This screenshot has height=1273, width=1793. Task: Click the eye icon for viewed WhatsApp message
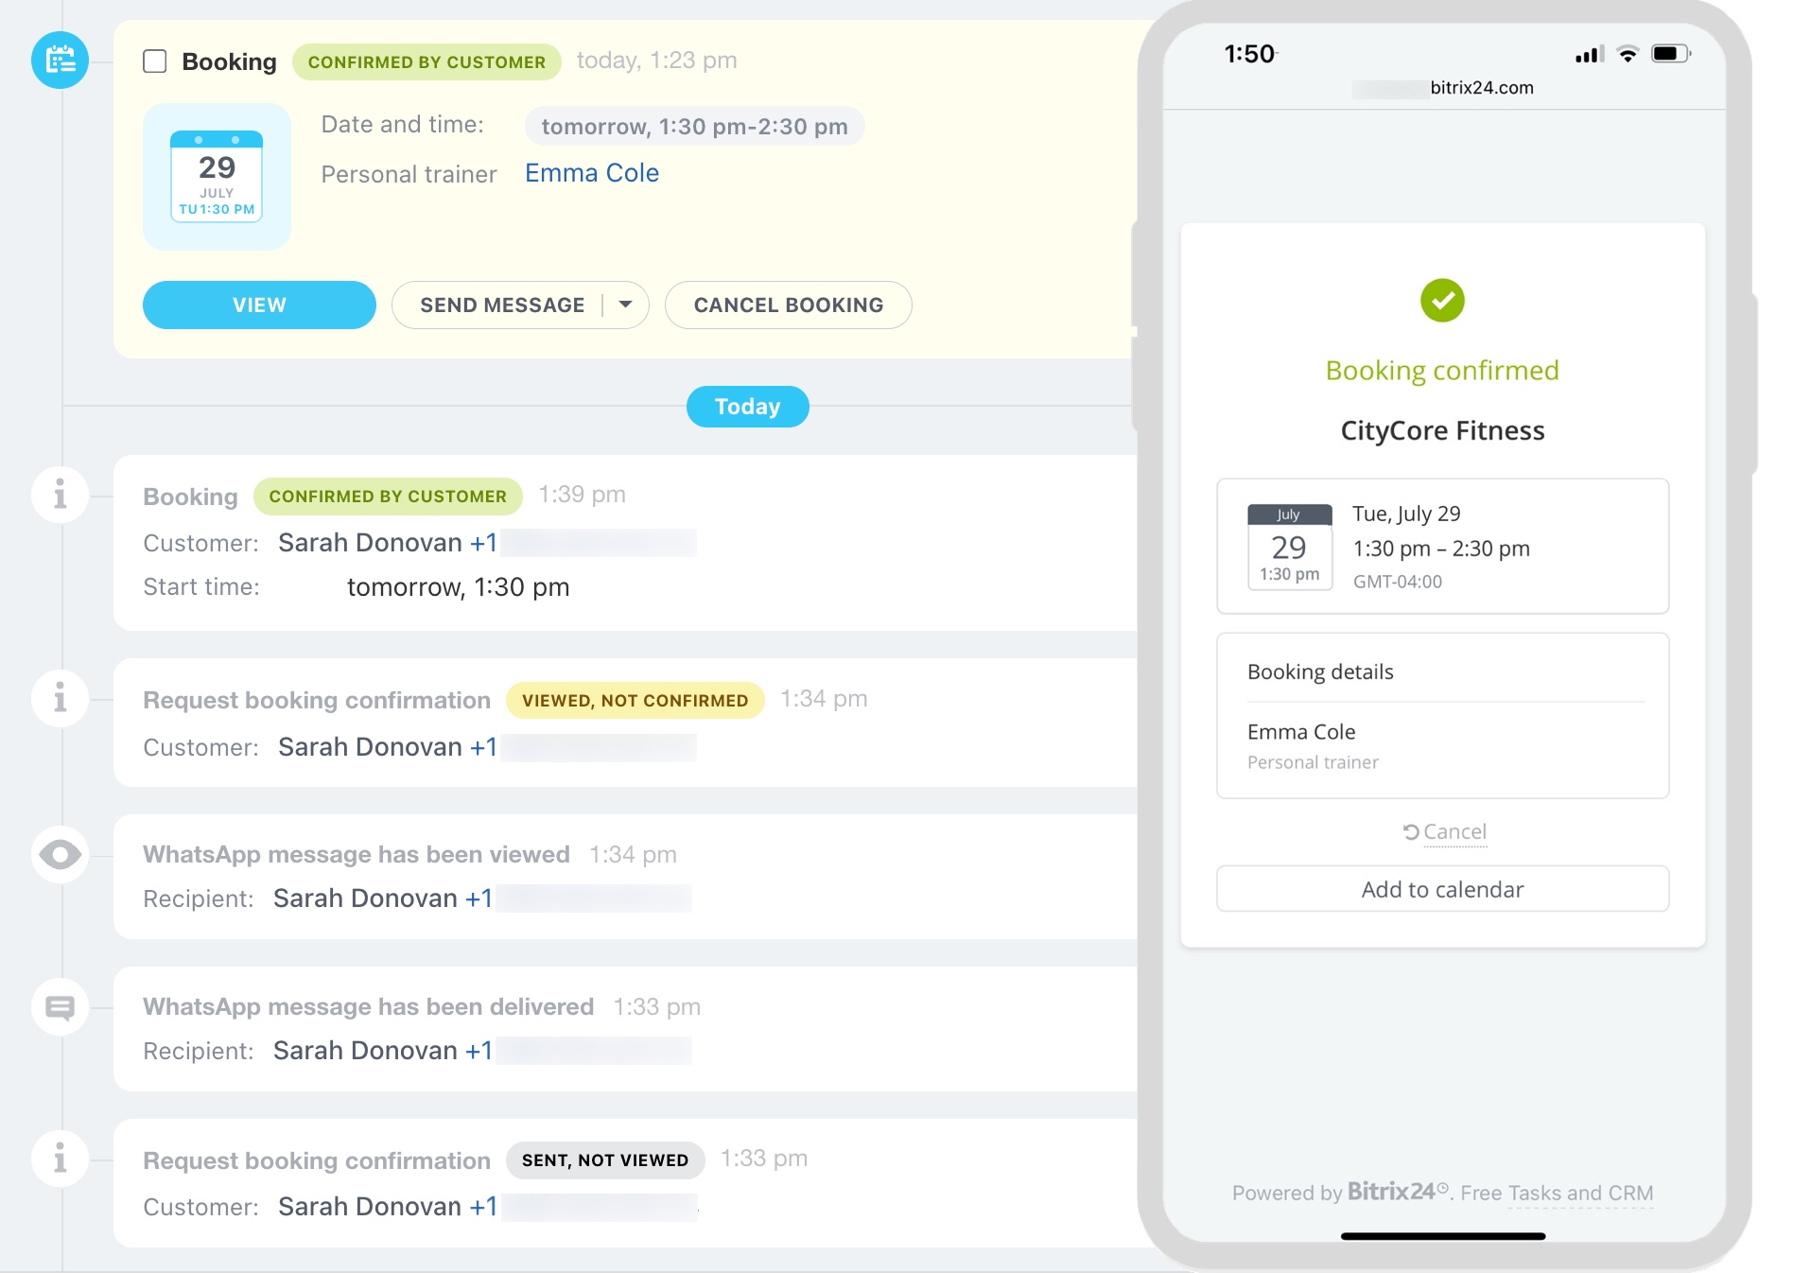[x=60, y=855]
